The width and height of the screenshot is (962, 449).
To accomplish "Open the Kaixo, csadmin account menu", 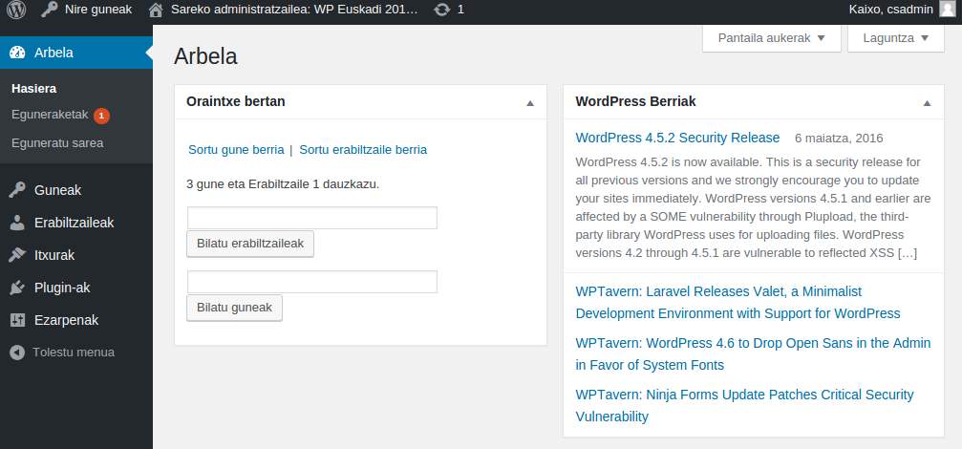I will tap(902, 10).
